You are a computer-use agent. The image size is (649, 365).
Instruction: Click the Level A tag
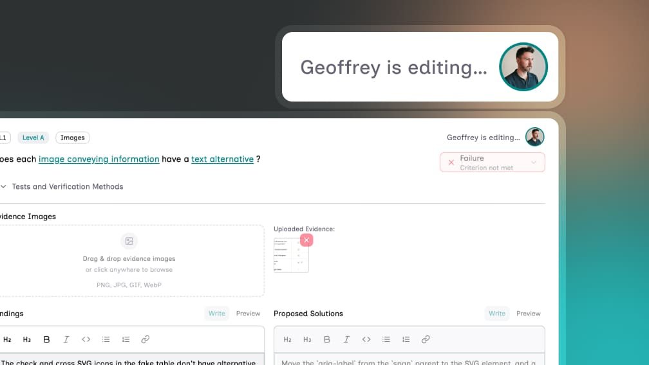(33, 138)
